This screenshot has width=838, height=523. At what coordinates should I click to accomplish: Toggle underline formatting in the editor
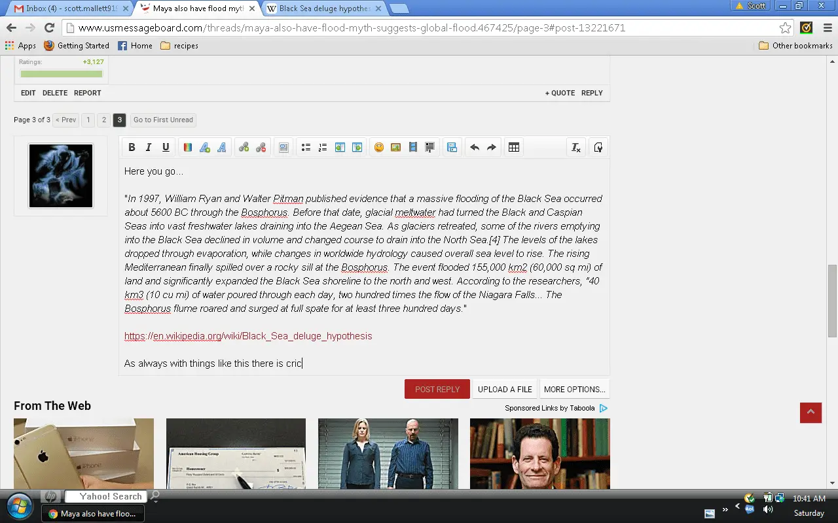(x=166, y=148)
